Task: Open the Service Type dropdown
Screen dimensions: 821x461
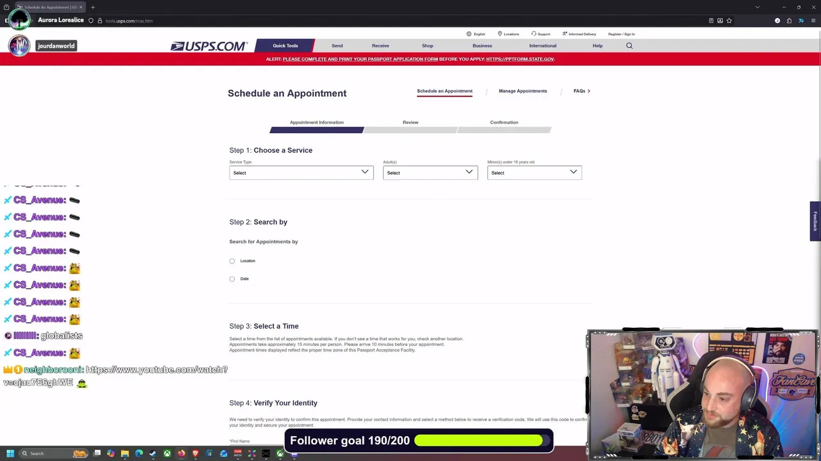Action: pyautogui.click(x=301, y=172)
